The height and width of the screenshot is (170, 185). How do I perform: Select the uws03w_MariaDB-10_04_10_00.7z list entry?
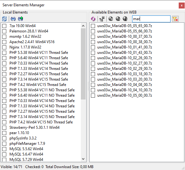(125, 90)
